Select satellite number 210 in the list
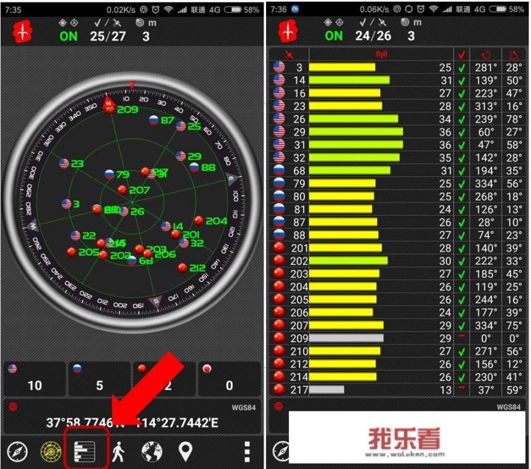Image resolution: width=531 pixels, height=469 pixels. pyautogui.click(x=300, y=351)
